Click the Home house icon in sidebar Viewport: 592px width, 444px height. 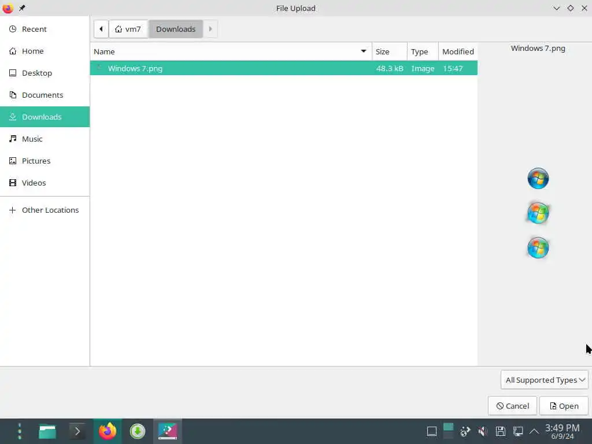[13, 51]
